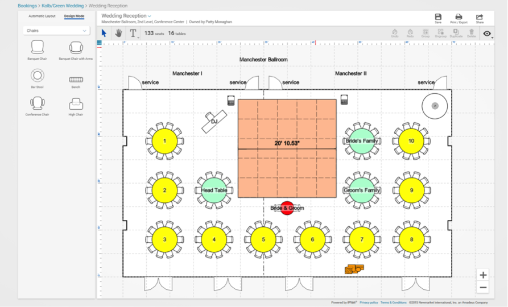
Task: Switch to Design Mode tab
Action: click(74, 16)
